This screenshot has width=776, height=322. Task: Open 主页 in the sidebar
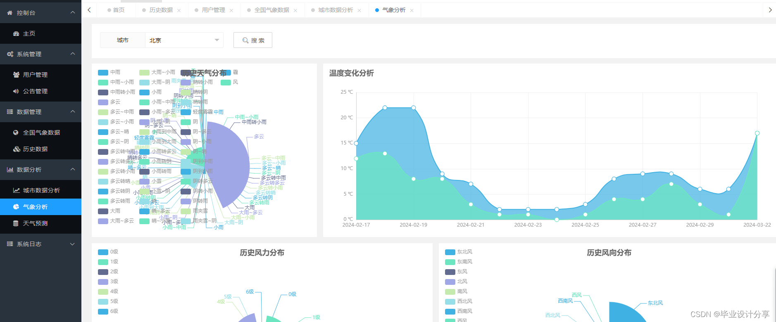(40, 33)
